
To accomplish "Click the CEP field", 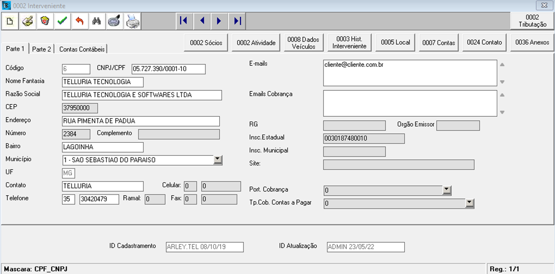I will tap(79, 108).
